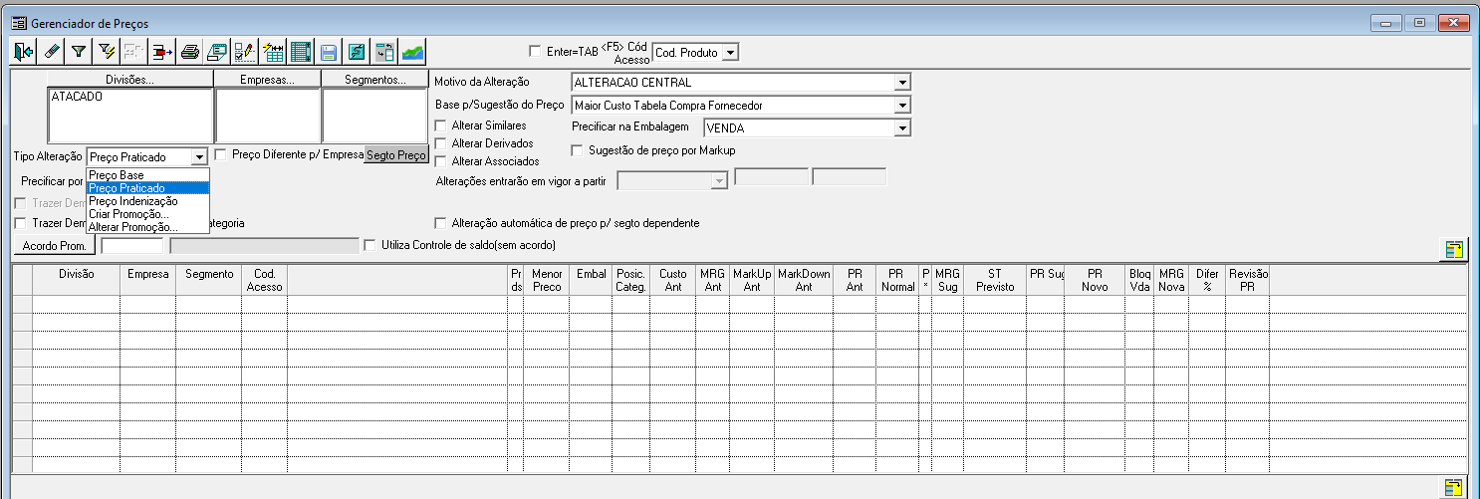
Task: Click the lightning table columns icon
Action: 273,51
